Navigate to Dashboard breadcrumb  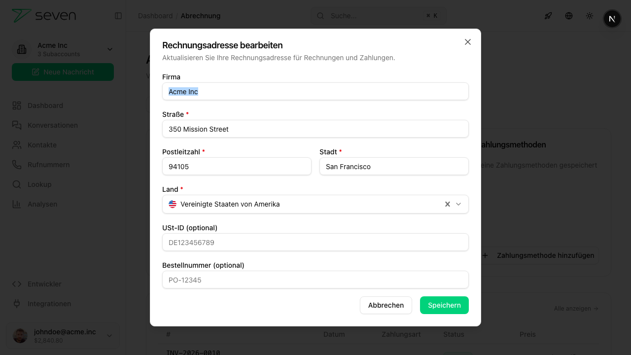click(155, 16)
